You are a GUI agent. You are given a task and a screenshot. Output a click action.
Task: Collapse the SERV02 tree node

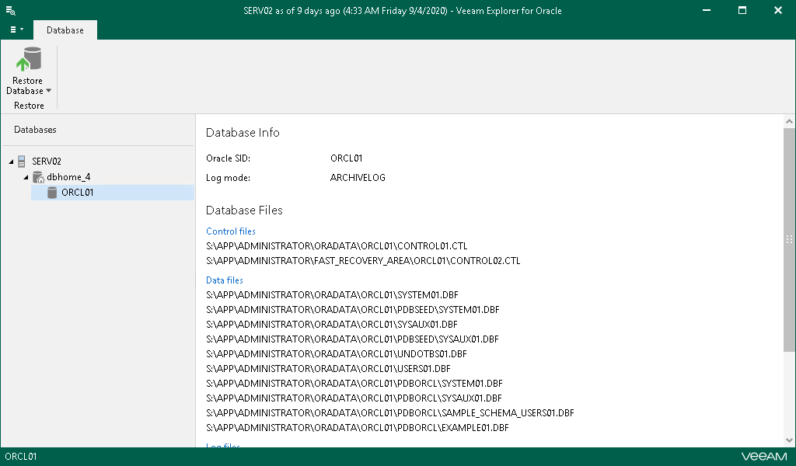pyautogui.click(x=10, y=162)
